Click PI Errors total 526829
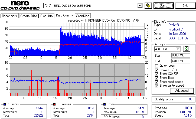This screenshot has height=119, width=196. click(x=38, y=115)
